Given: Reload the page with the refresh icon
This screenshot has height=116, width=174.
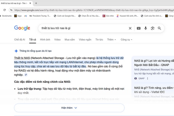Looking at the screenshot, I should click(5, 10).
